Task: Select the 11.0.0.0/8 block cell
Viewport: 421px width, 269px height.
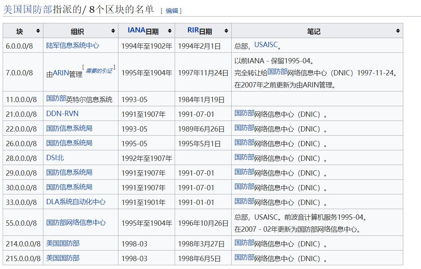Action: tap(23, 99)
